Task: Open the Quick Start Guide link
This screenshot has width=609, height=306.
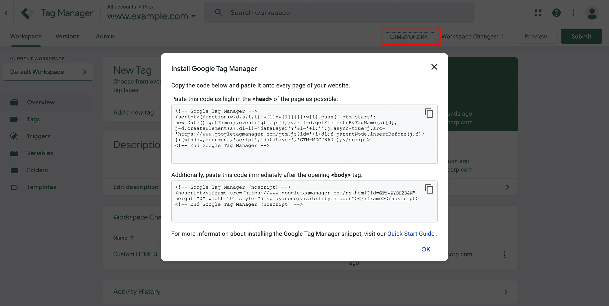Action: tap(410, 234)
